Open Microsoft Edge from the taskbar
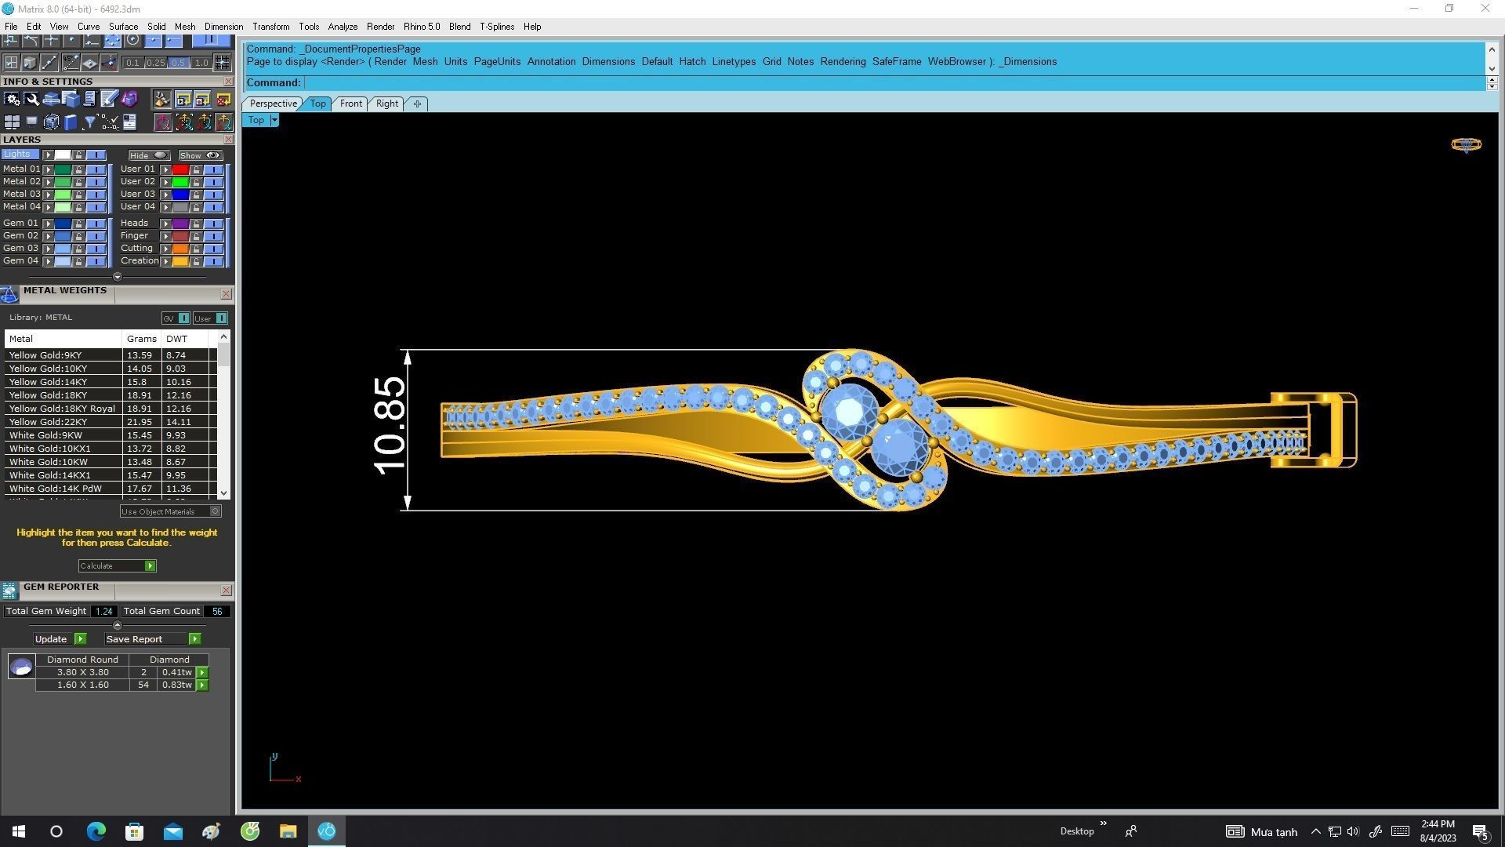1505x847 pixels. [96, 831]
